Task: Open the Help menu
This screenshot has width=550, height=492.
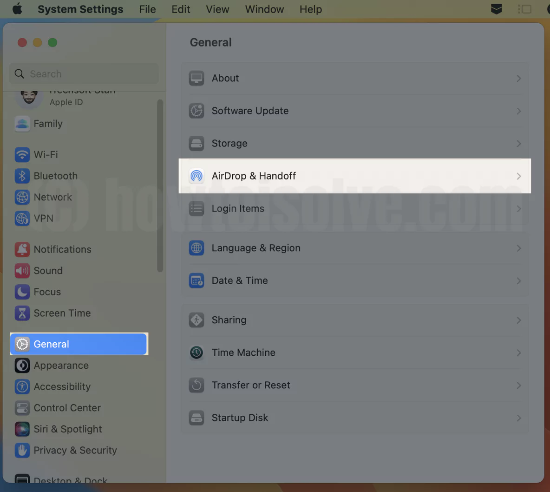Action: [311, 9]
